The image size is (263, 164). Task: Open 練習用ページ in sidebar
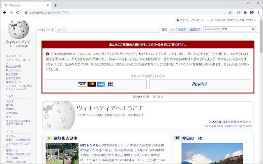point(13,82)
